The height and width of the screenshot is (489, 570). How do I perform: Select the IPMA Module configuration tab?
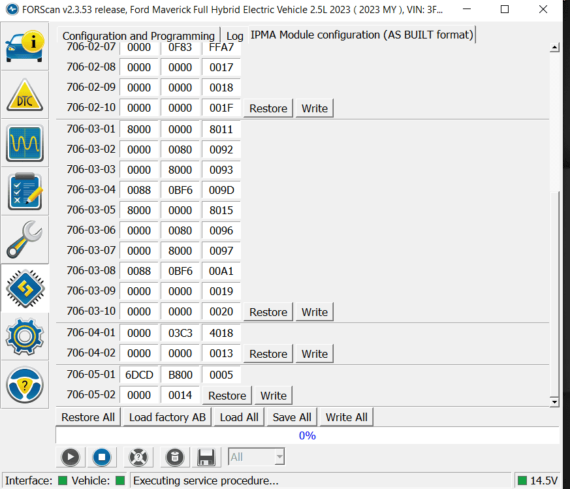pos(362,35)
